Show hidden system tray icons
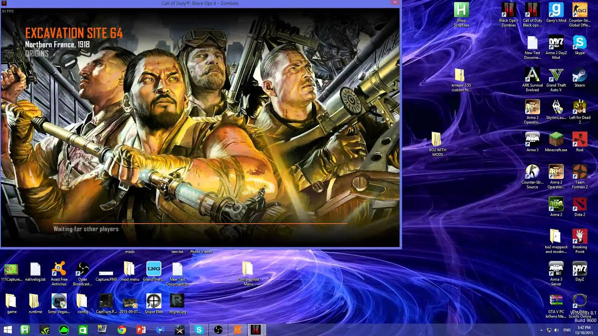The image size is (598, 336). point(541,330)
